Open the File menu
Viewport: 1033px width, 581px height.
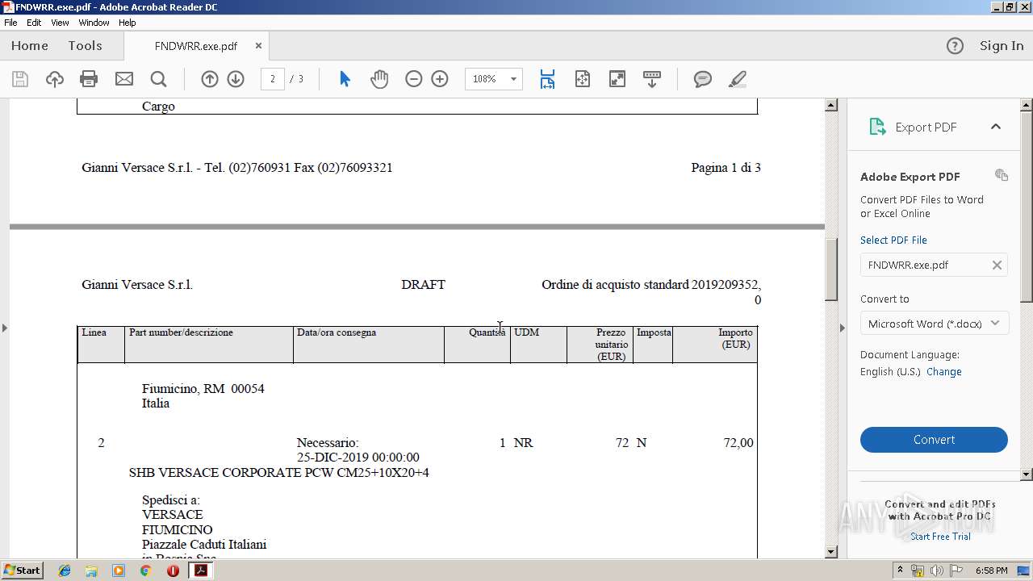(x=10, y=23)
